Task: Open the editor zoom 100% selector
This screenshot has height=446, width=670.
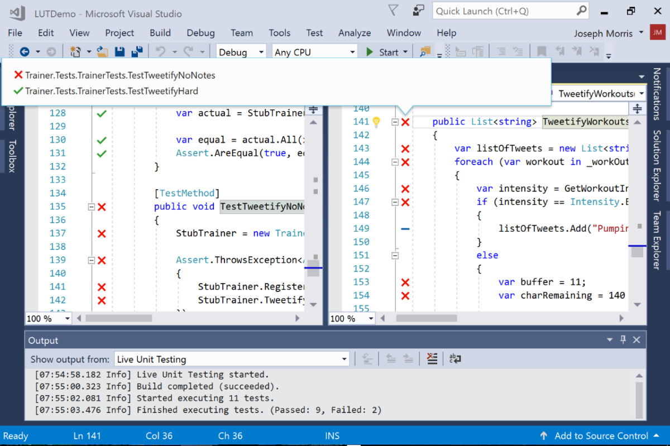Action: click(x=48, y=318)
